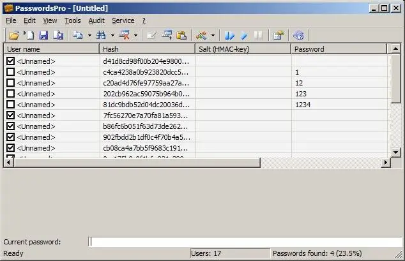The image size is (405, 261).
Task: Click the Users: 17 status bar panel
Action: [230, 253]
